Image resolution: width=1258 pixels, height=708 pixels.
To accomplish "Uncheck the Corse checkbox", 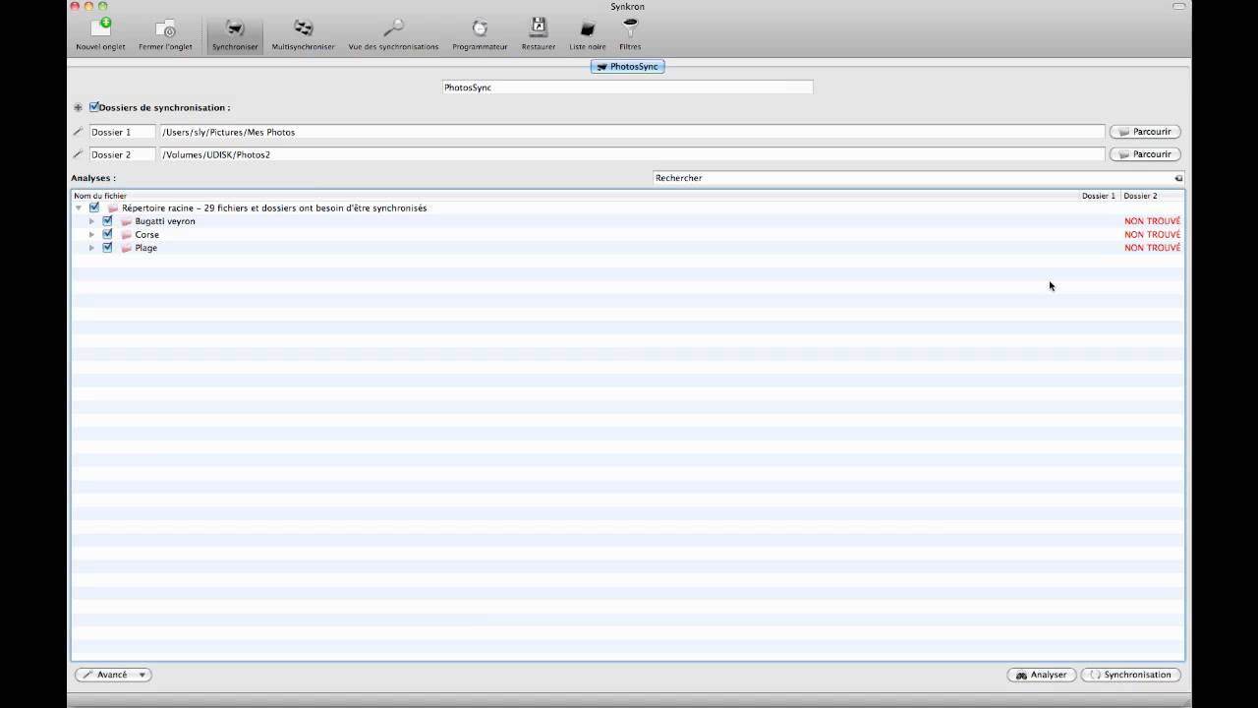I will click(x=107, y=234).
